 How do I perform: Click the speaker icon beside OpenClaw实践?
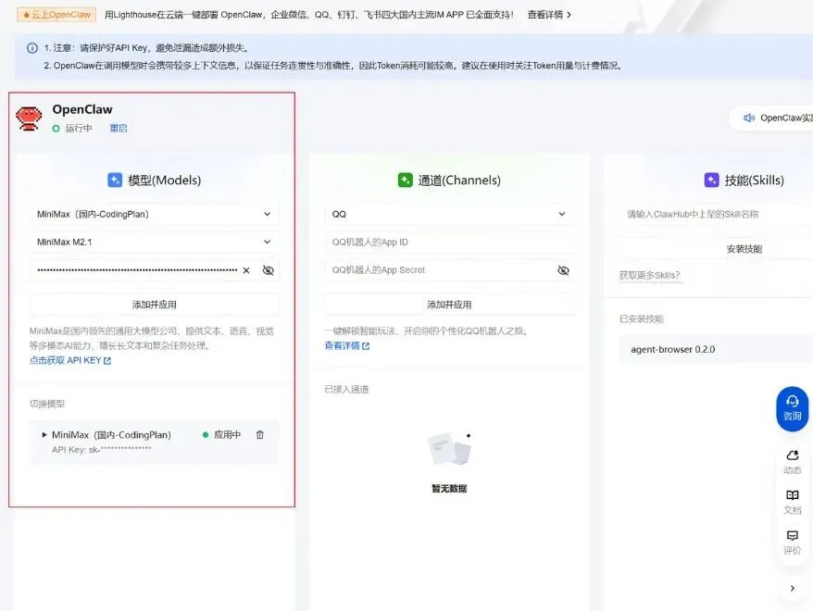click(749, 118)
